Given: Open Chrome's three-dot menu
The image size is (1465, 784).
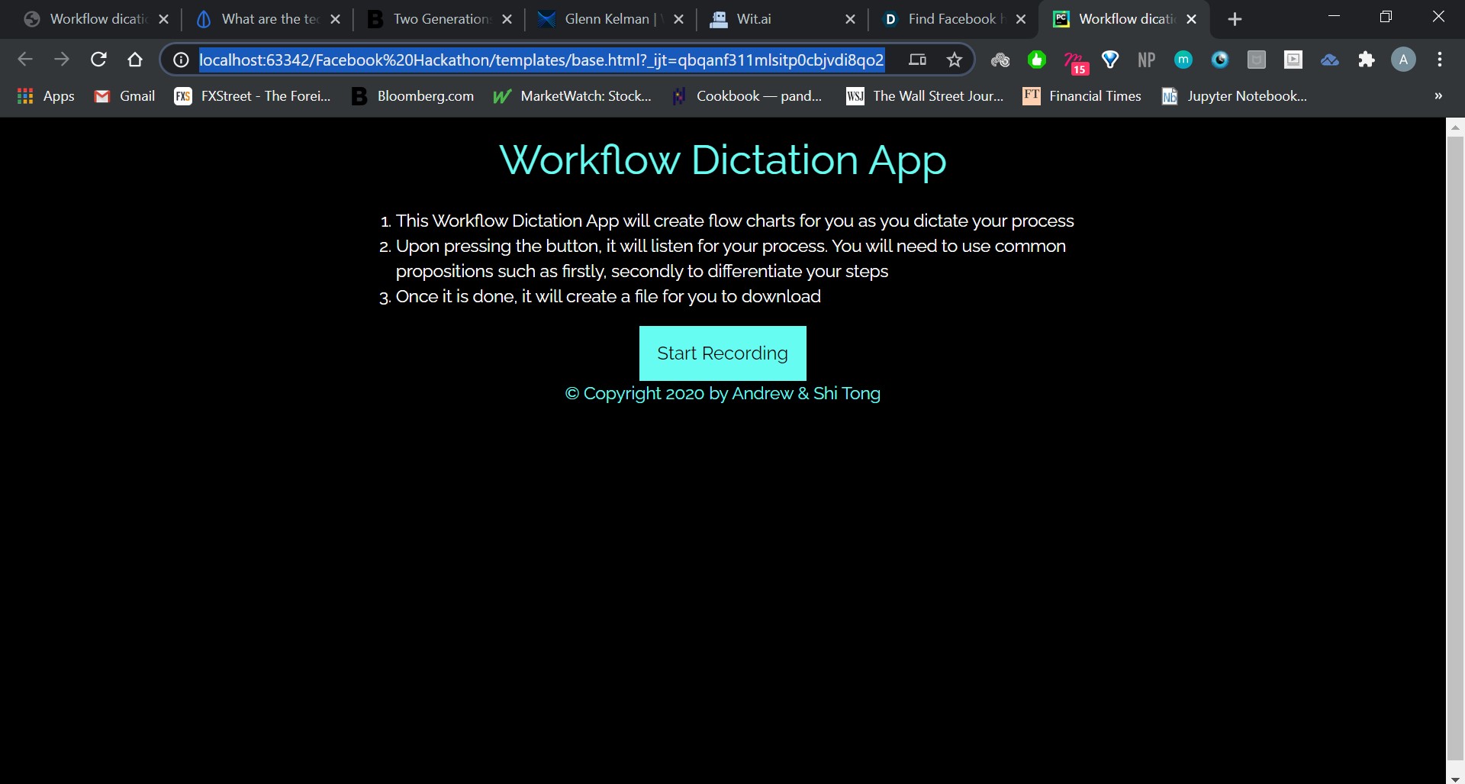Looking at the screenshot, I should [x=1440, y=60].
